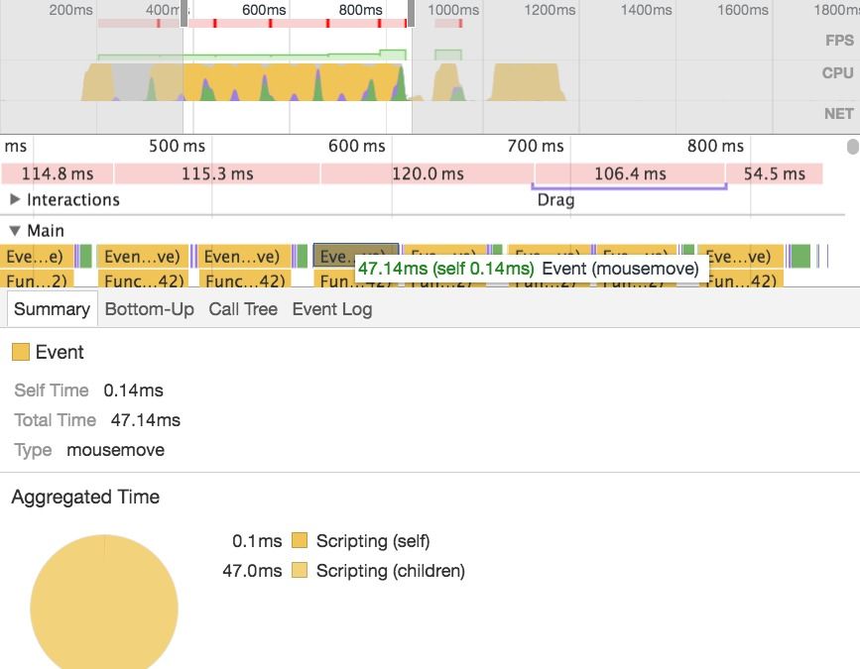Screen dimensions: 860x669
Task: Select the first 'Eve...e)' event block
Action: (36, 257)
